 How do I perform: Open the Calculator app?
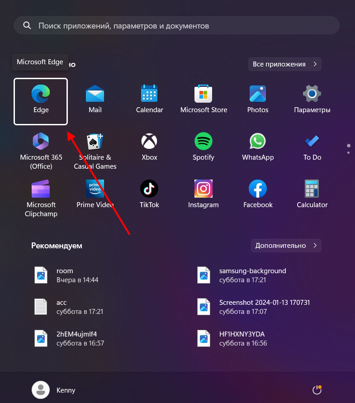(x=312, y=194)
